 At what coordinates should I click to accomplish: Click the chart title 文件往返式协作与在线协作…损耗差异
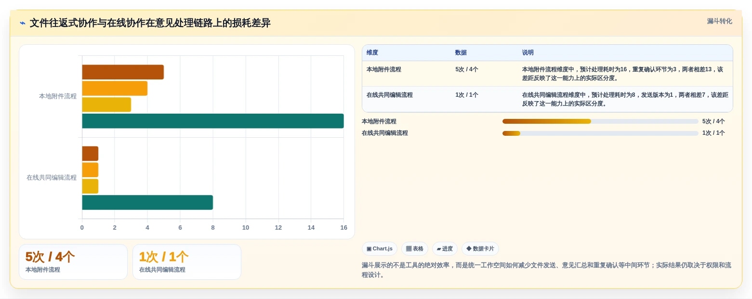(x=150, y=23)
